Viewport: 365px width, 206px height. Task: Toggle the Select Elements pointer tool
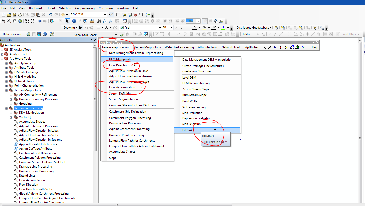click(67, 21)
